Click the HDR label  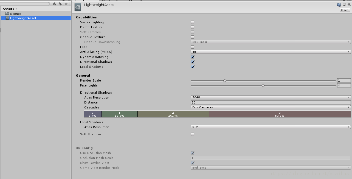click(x=83, y=47)
